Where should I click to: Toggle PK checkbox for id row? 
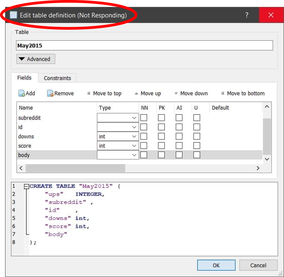click(x=161, y=127)
